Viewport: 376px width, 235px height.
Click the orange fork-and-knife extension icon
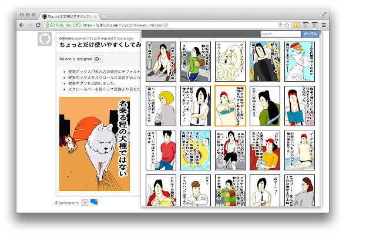[x=296, y=25]
